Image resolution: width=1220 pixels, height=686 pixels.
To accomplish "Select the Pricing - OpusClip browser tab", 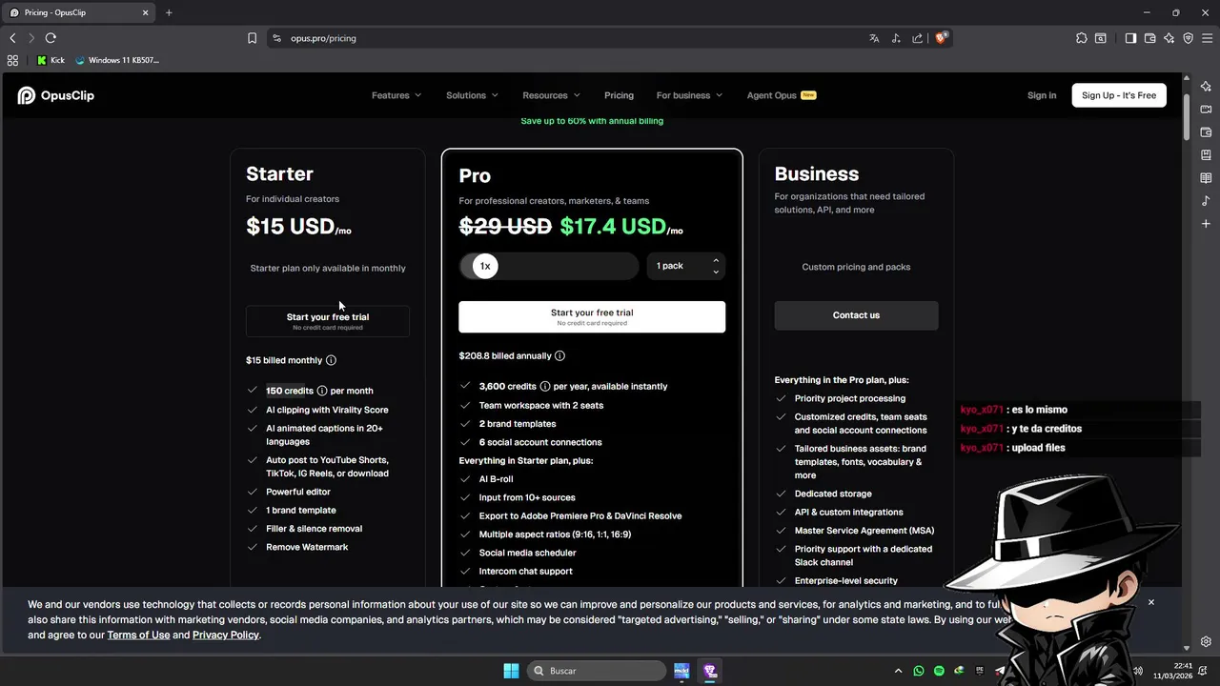I will tap(80, 12).
